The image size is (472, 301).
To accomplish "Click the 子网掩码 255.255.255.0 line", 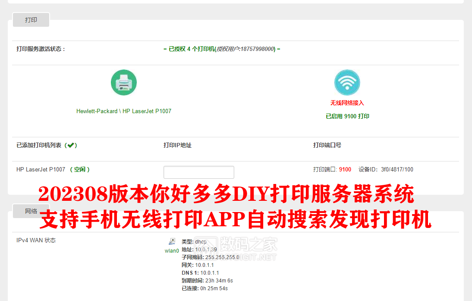I will click(x=211, y=257).
